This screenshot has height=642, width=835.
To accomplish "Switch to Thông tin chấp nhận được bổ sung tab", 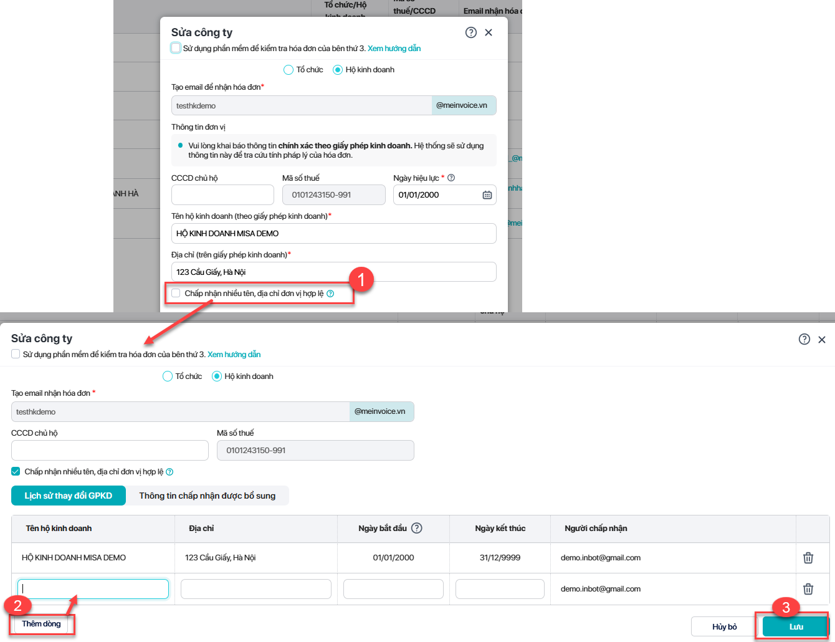I will pyautogui.click(x=207, y=496).
